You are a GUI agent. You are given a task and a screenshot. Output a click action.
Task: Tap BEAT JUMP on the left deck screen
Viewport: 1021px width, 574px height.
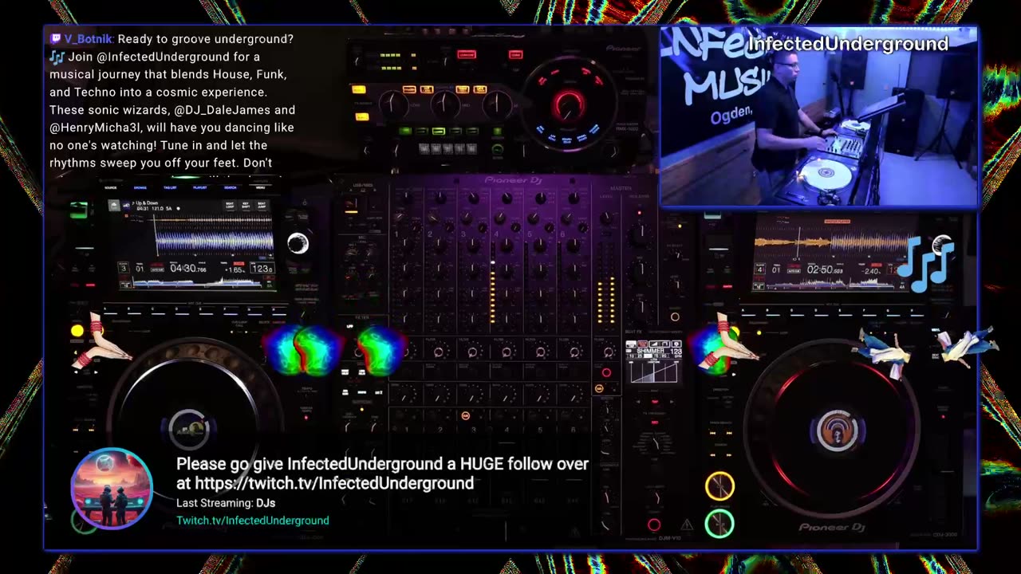[260, 205]
